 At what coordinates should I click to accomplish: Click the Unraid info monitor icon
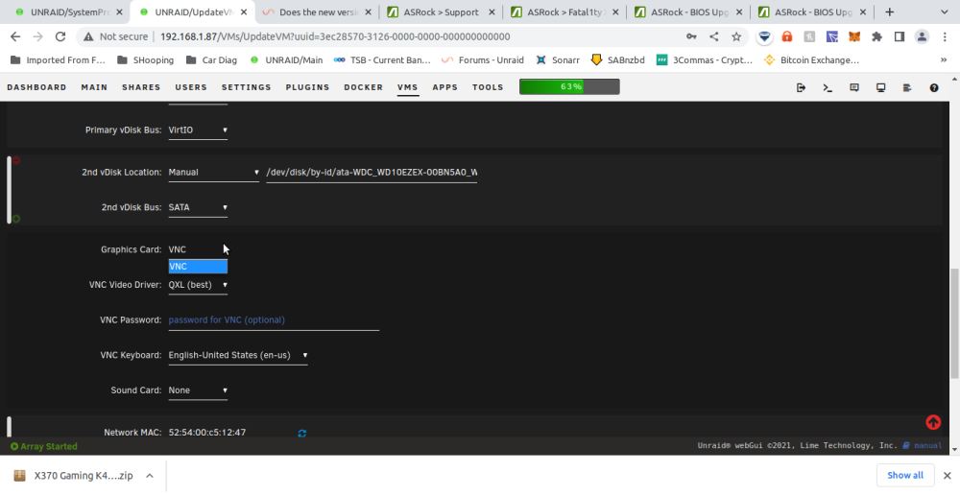[881, 87]
